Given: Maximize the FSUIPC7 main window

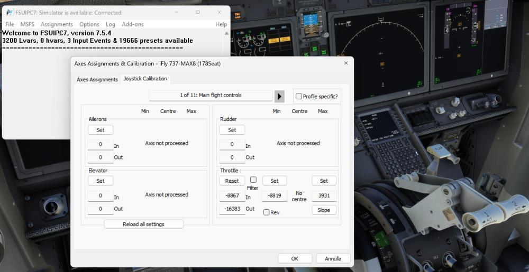Looking at the screenshot, I should pyautogui.click(x=198, y=13).
